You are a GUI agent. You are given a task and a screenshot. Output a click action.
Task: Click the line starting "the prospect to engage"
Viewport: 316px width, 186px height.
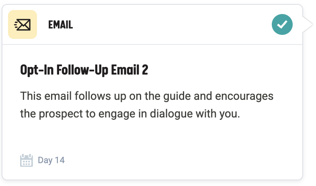coord(130,114)
